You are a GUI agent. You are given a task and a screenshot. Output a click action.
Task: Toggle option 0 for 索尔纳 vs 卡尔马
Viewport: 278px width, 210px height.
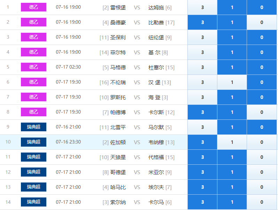click(262, 202)
